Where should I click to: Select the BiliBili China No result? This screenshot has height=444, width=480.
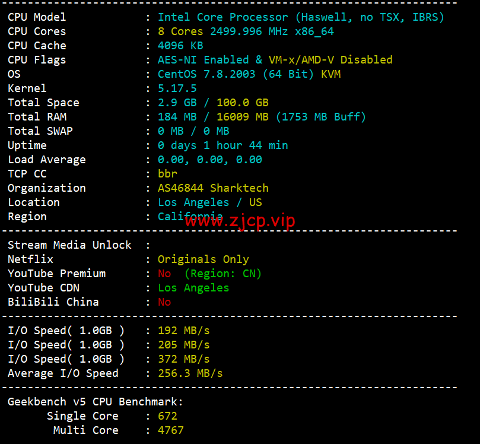click(164, 302)
